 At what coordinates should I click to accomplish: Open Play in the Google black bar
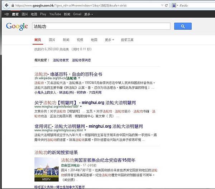(x=43, y=14)
